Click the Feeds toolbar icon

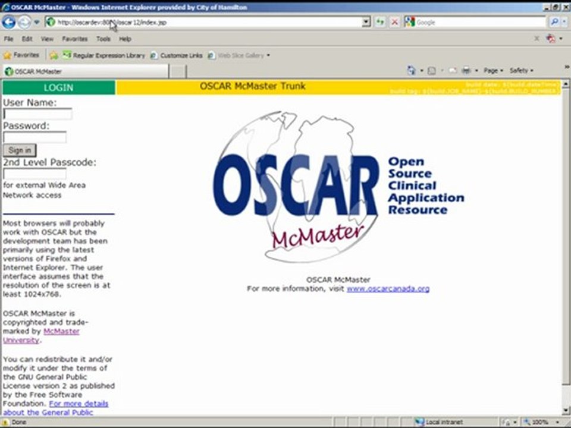[432, 71]
